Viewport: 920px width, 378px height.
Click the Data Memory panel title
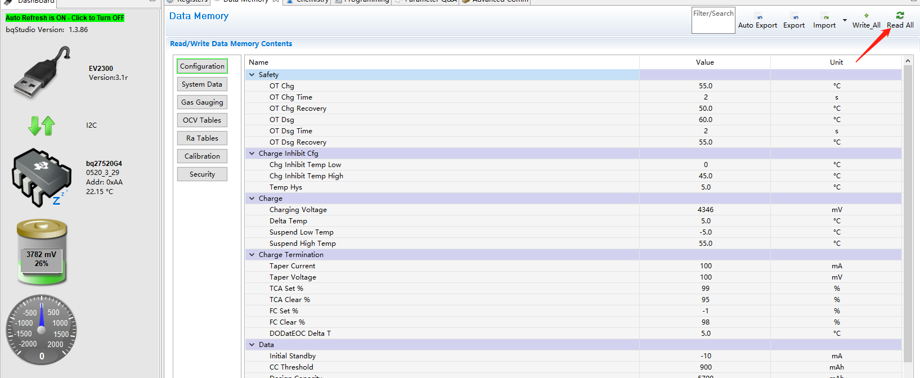click(199, 16)
